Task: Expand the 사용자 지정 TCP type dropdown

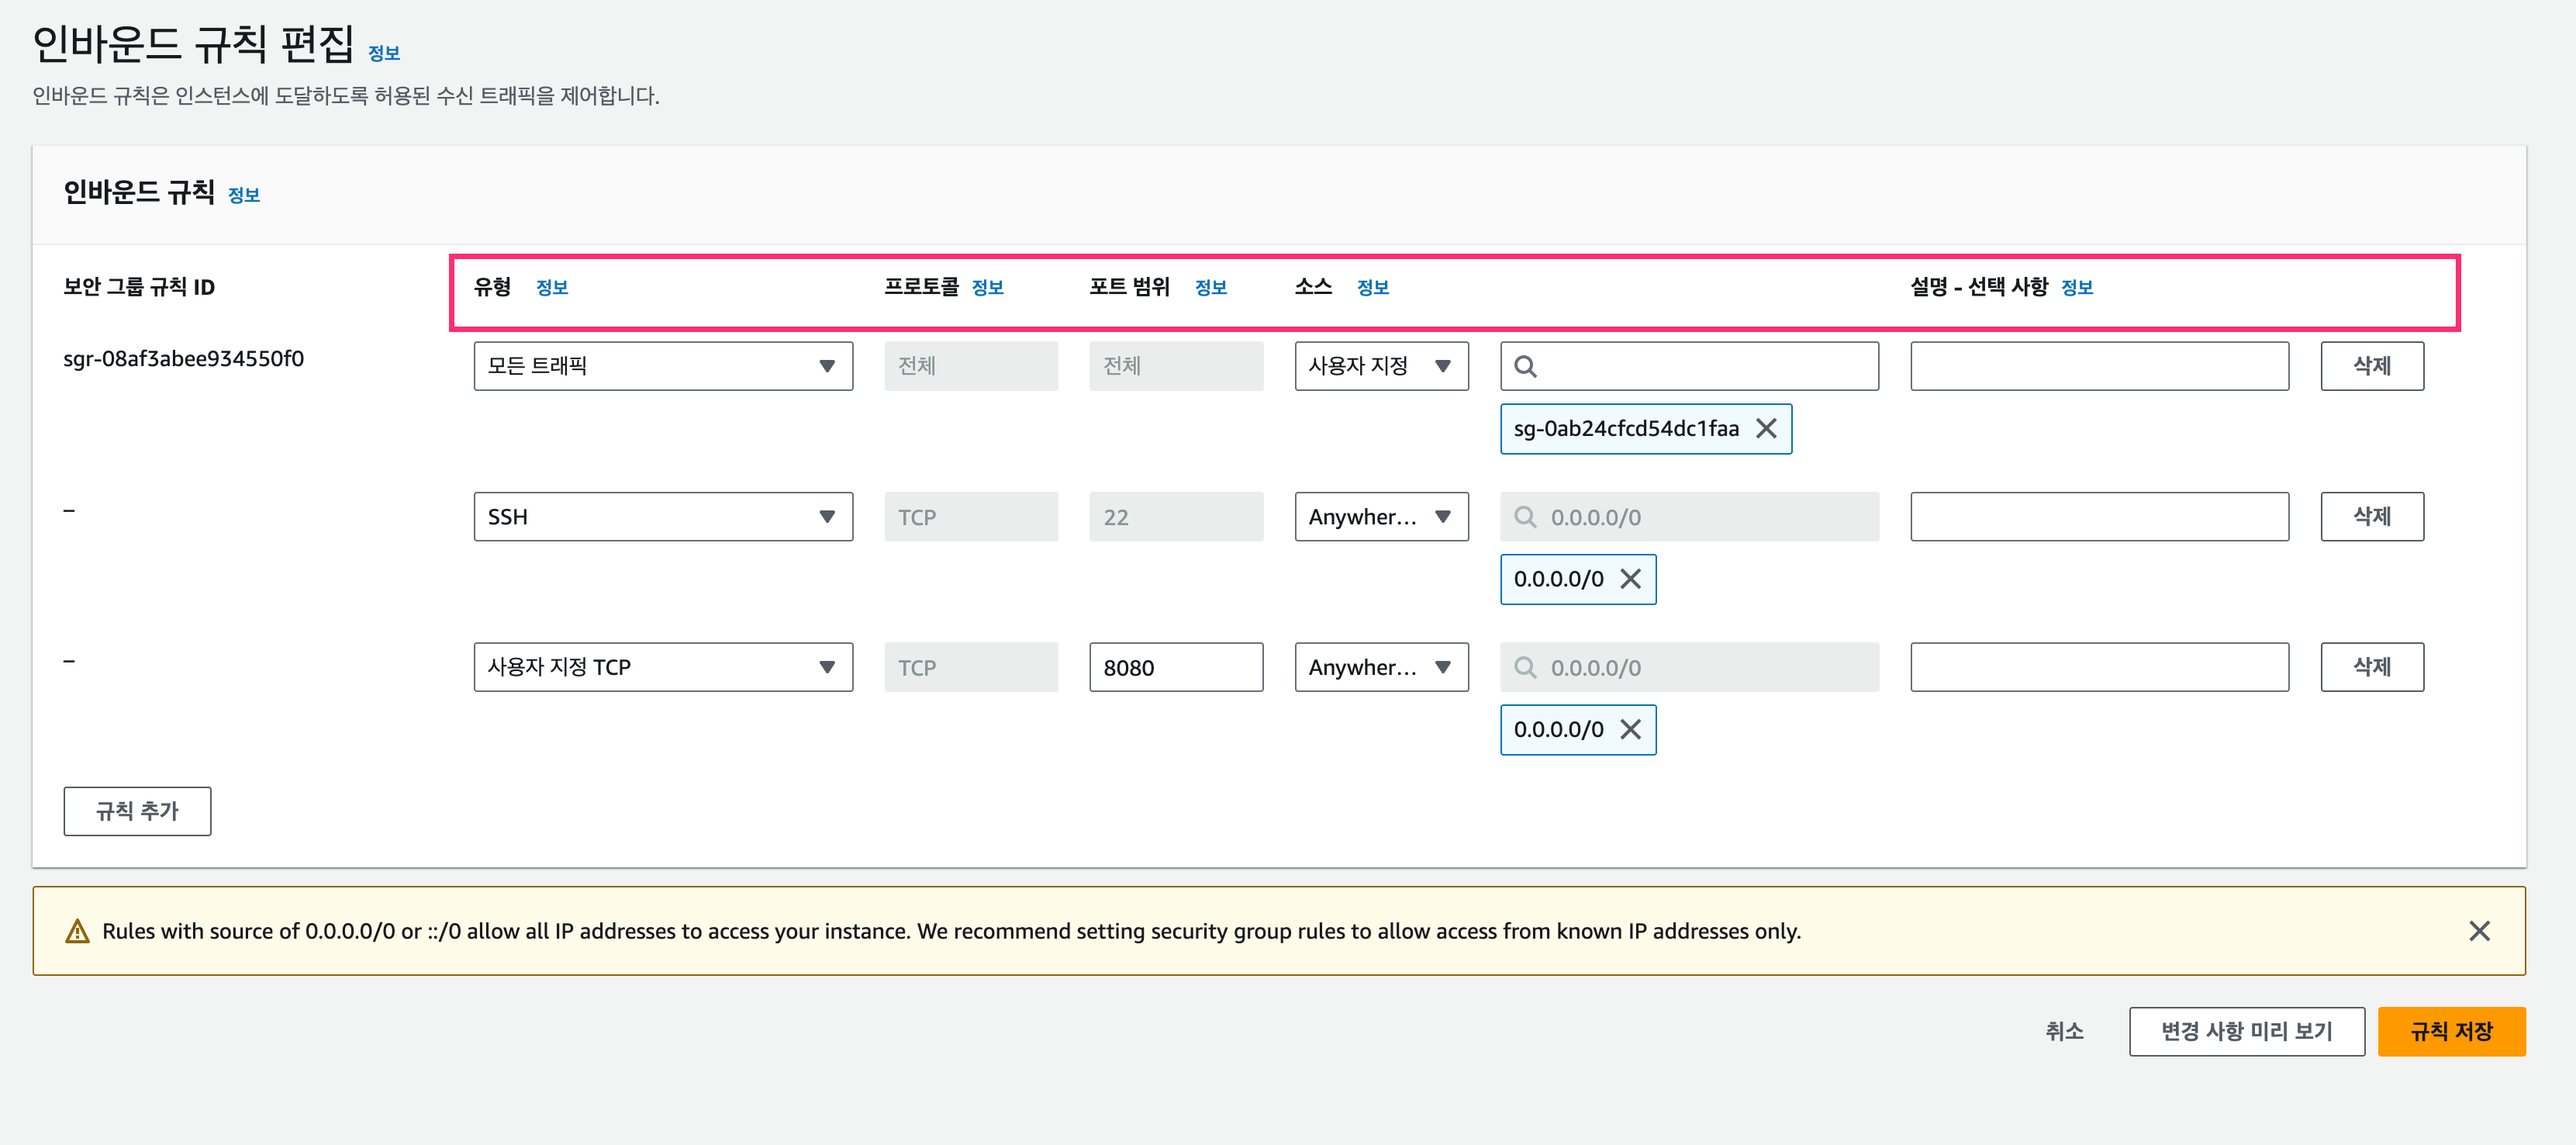Action: (662, 667)
